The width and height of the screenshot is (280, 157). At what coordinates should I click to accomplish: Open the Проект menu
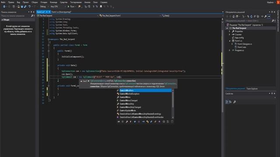point(26,2)
